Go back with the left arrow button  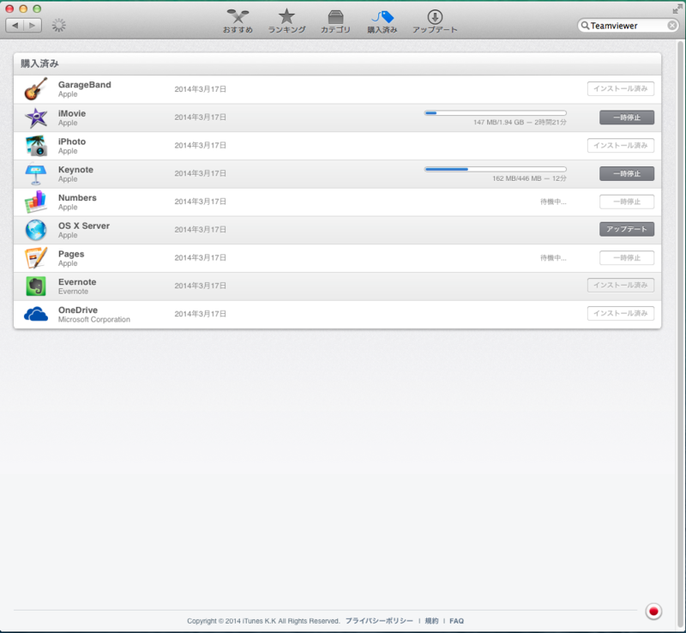click(x=15, y=26)
